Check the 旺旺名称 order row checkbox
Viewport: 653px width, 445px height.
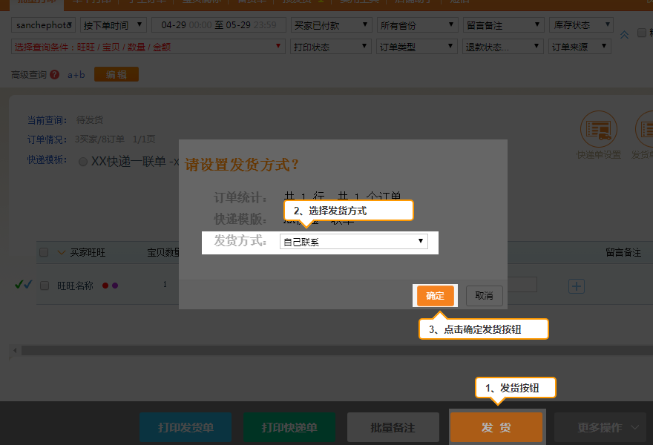point(45,286)
